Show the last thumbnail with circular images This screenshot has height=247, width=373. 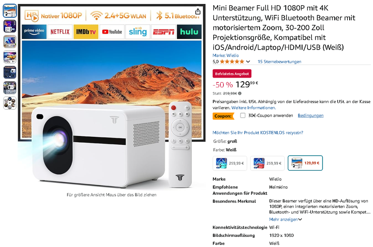coord(10,103)
